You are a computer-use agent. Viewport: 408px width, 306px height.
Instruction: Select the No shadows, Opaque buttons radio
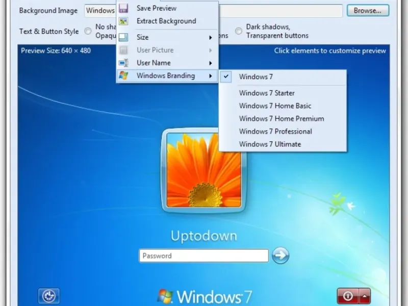[88, 31]
